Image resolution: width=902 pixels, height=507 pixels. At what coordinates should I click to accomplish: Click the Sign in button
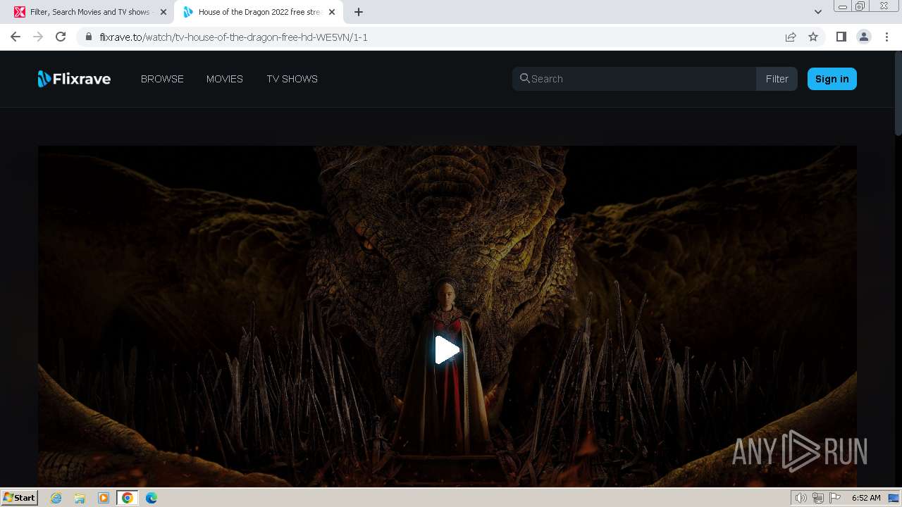[832, 79]
